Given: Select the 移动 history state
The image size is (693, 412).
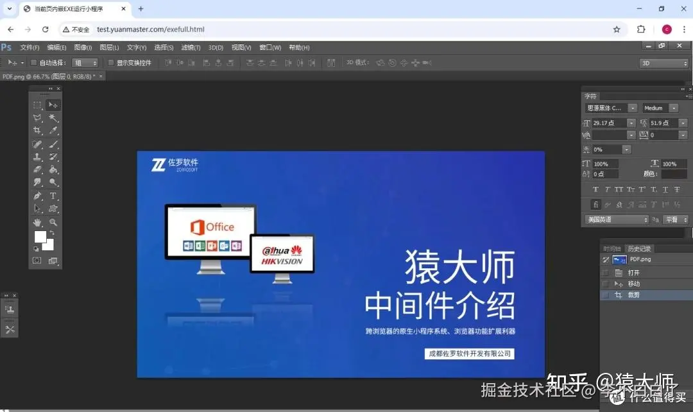Looking at the screenshot, I should [x=647, y=284].
